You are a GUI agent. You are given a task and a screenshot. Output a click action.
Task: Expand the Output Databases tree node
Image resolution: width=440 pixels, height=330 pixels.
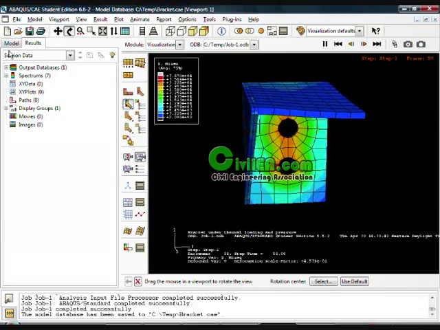6,67
